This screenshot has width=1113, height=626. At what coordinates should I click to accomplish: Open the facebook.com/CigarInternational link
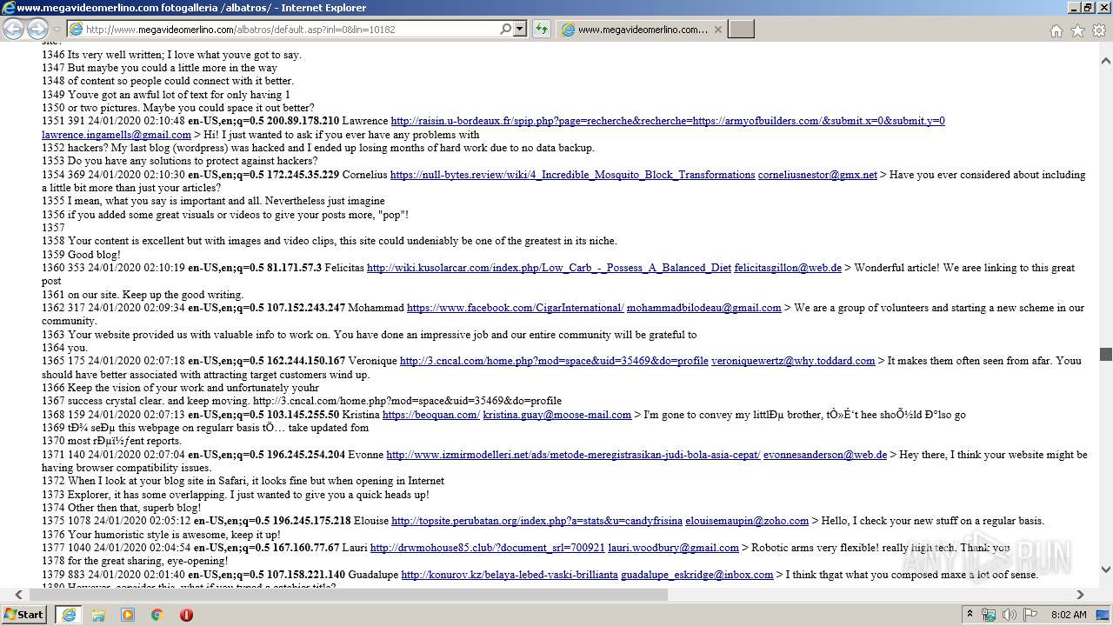click(515, 308)
